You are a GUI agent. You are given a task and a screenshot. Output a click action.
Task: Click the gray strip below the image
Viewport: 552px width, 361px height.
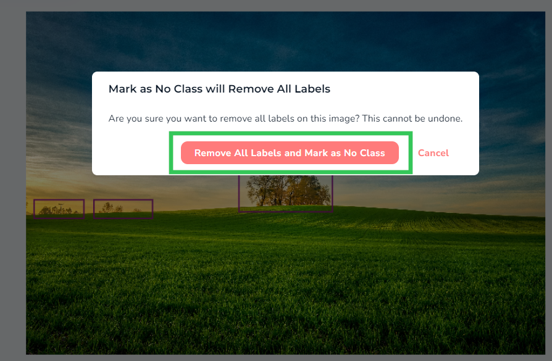(x=276, y=358)
